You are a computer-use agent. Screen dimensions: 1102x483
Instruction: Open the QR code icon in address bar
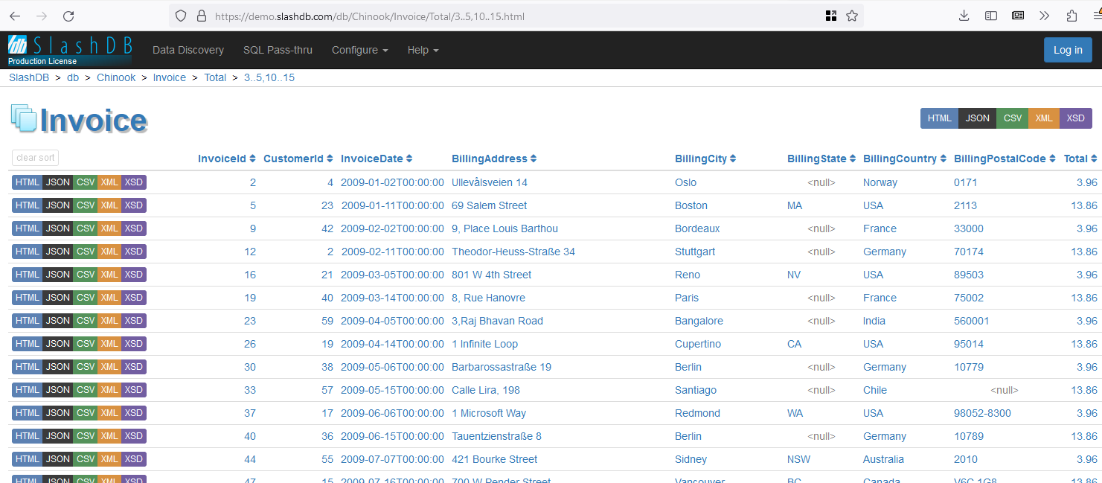831,16
